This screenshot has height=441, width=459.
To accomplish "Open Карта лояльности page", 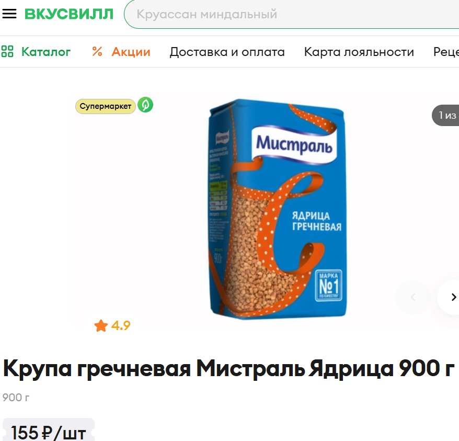I will [359, 52].
